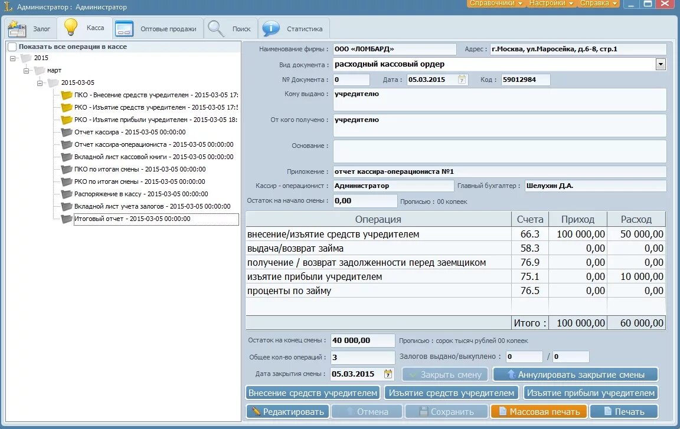Click the Адрес input field
680x429 pixels.
point(578,49)
